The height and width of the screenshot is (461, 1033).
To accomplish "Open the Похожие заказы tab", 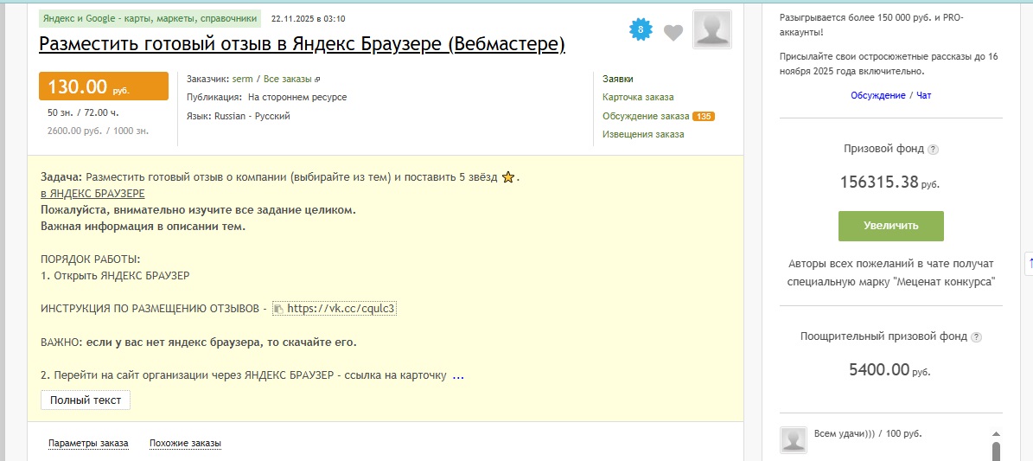I will click(185, 444).
